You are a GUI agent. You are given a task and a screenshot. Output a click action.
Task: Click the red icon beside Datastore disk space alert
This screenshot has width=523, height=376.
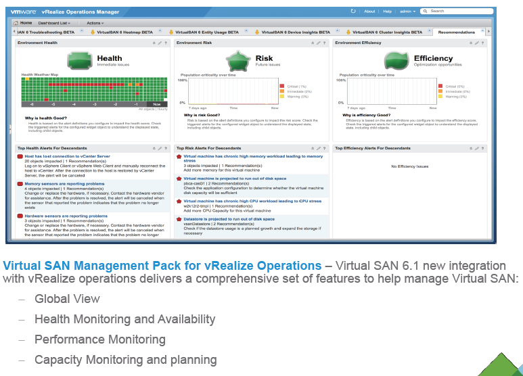179,219
